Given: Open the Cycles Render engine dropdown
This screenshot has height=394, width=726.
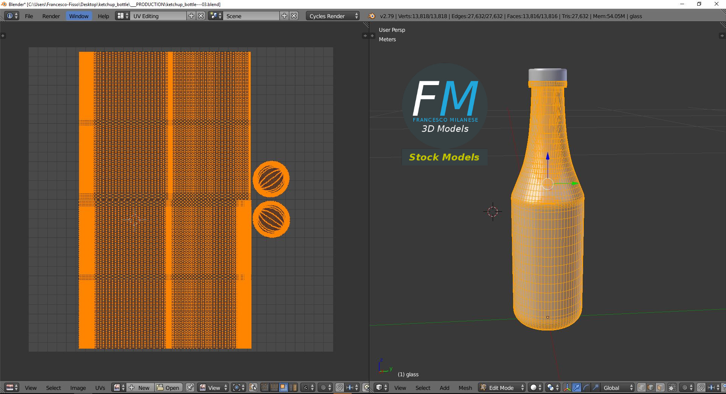Looking at the screenshot, I should 333,16.
